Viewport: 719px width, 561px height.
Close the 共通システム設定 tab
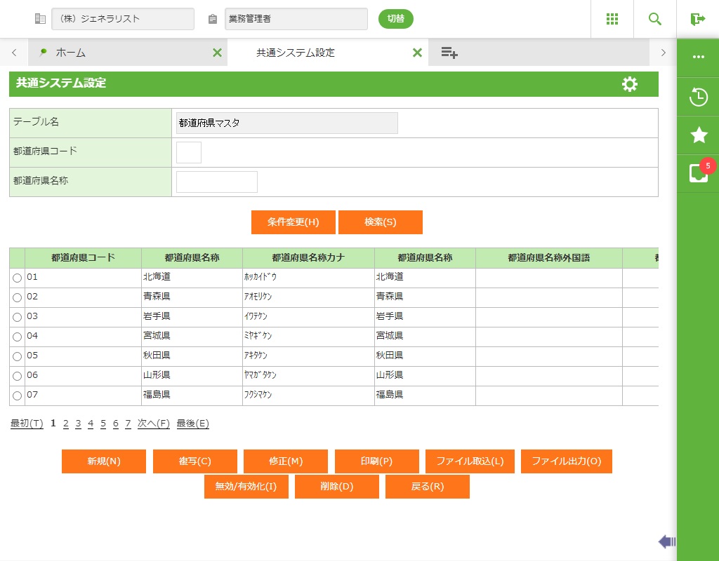[x=417, y=53]
